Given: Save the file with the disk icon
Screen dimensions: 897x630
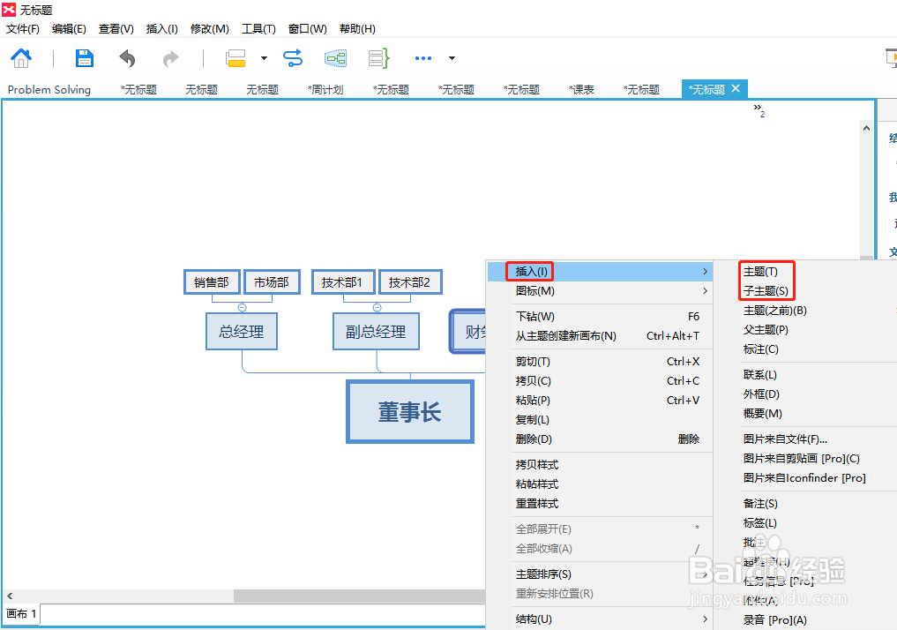Looking at the screenshot, I should (x=84, y=57).
